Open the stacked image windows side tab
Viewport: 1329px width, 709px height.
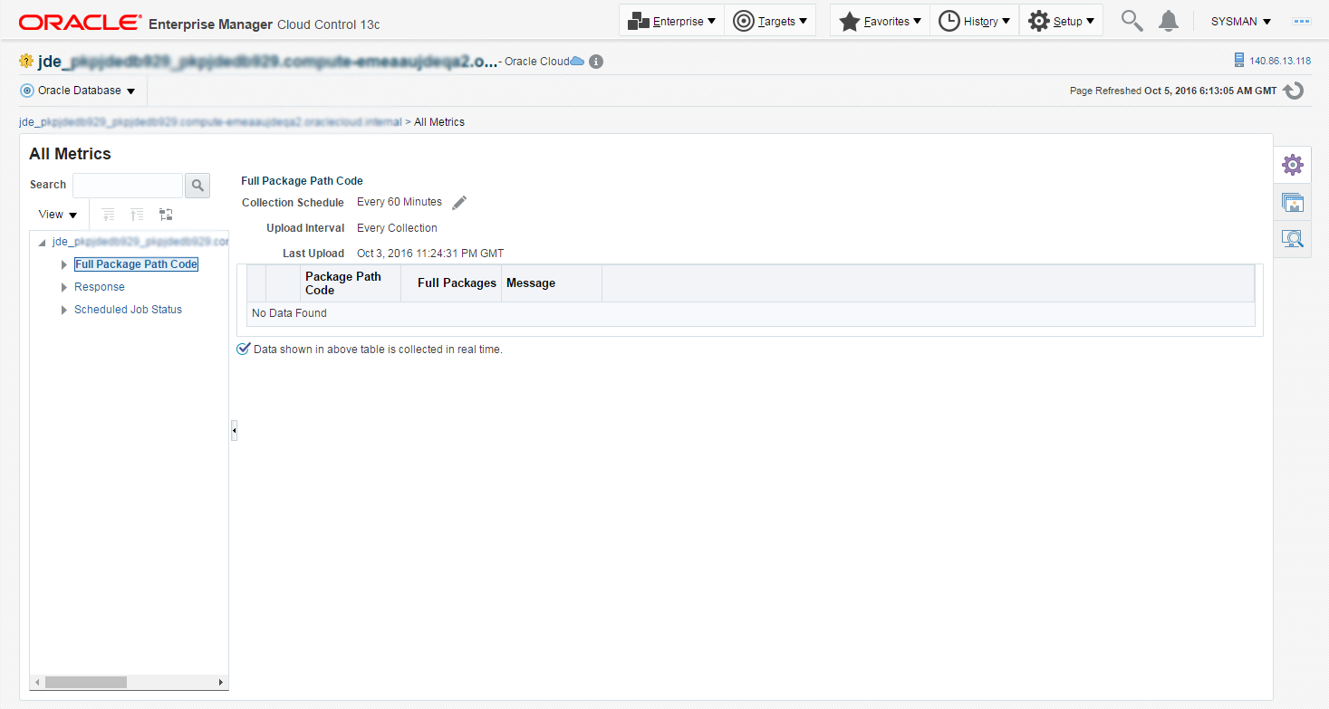click(1292, 202)
